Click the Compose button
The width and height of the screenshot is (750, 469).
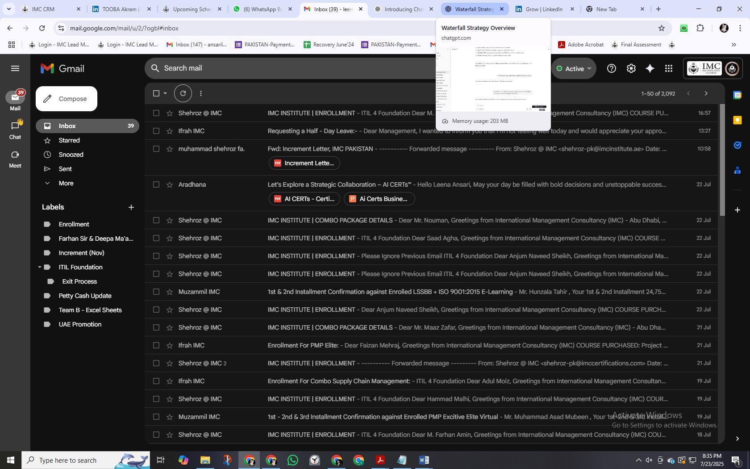[67, 99]
